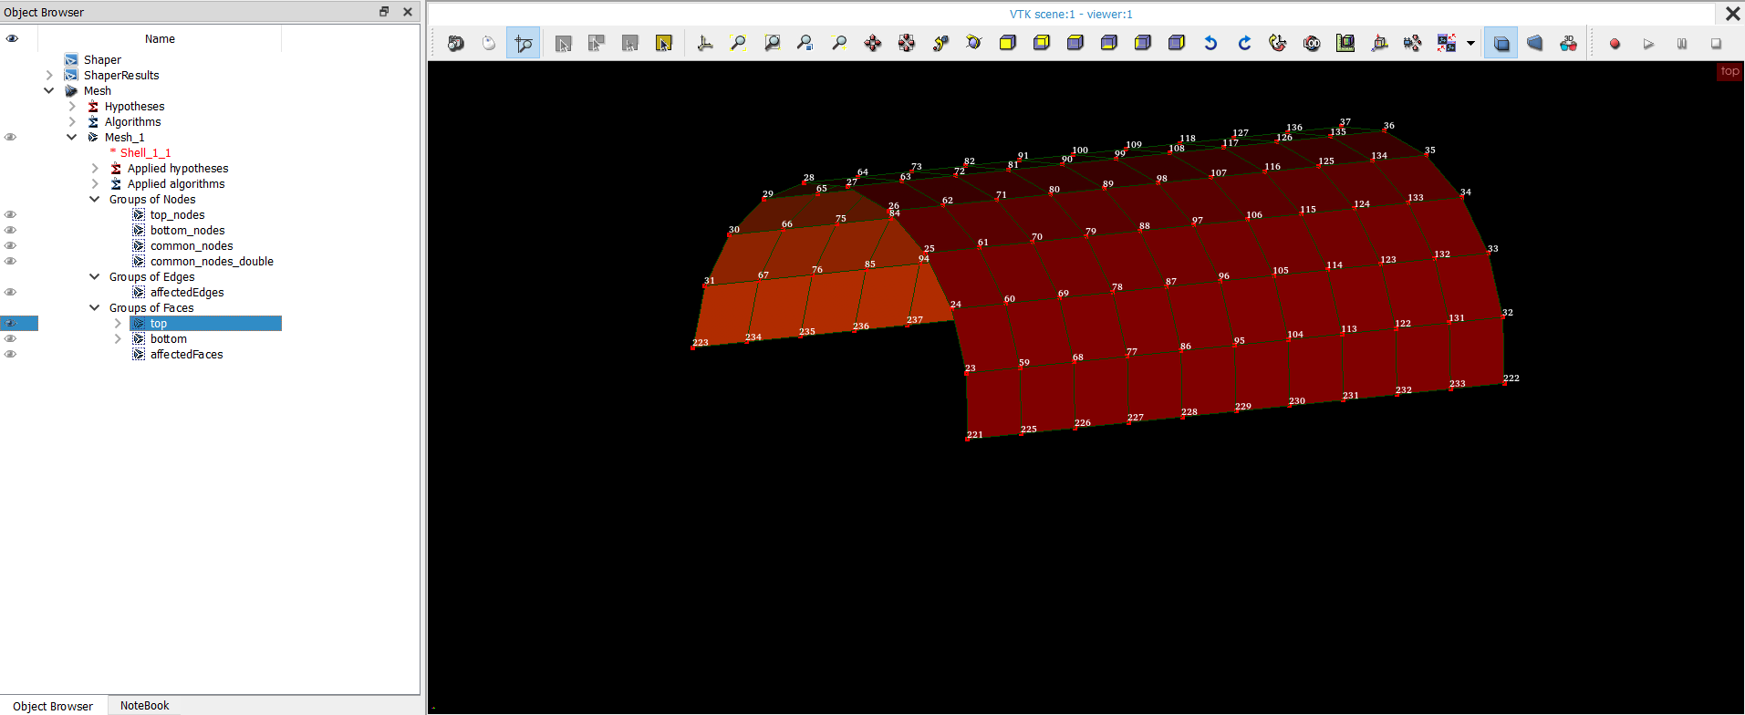The image size is (1745, 715).
Task: Click the Name column header
Action: pyautogui.click(x=160, y=39)
